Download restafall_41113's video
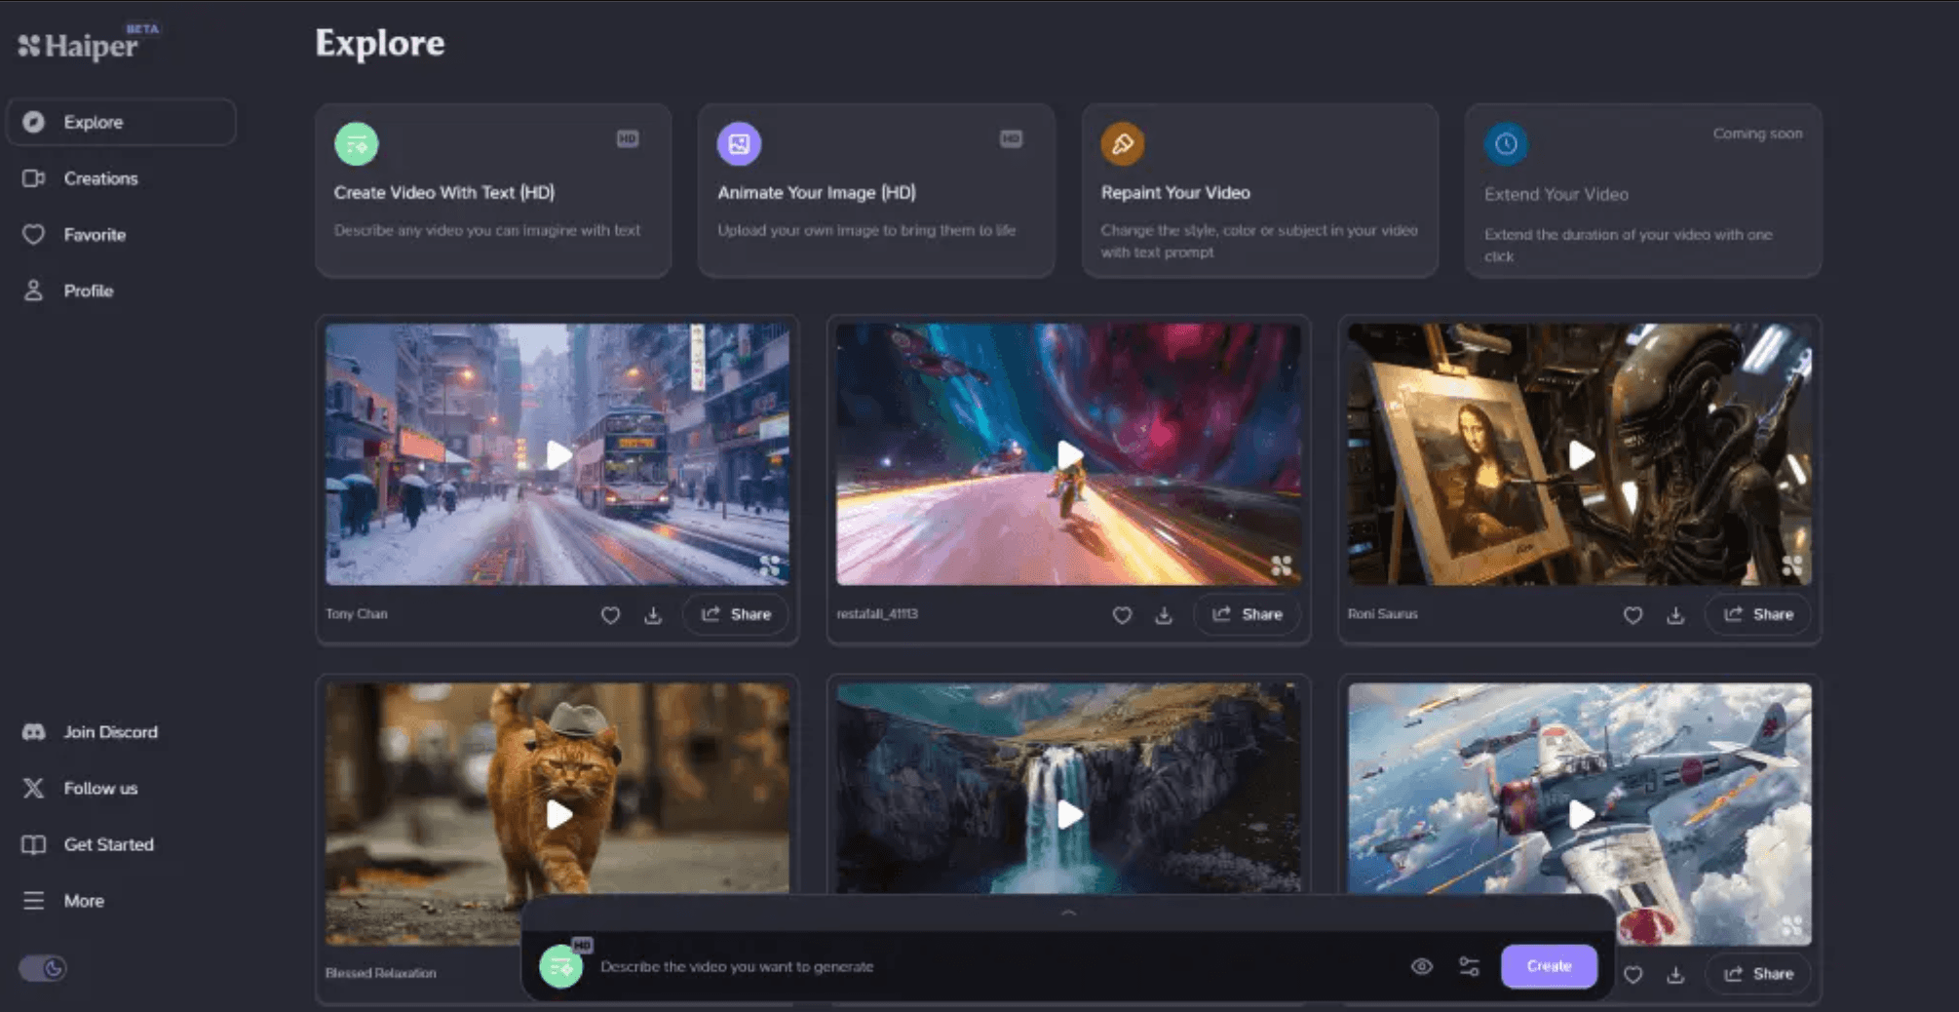 [1164, 615]
